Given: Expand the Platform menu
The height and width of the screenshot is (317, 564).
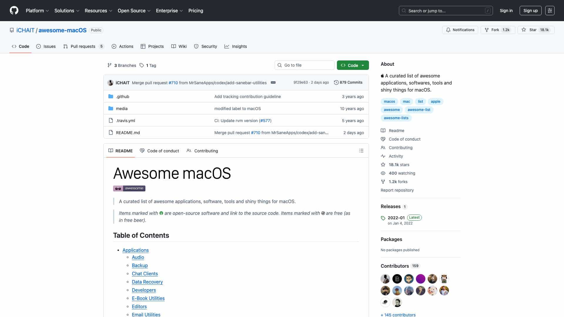Looking at the screenshot, I should 37,11.
